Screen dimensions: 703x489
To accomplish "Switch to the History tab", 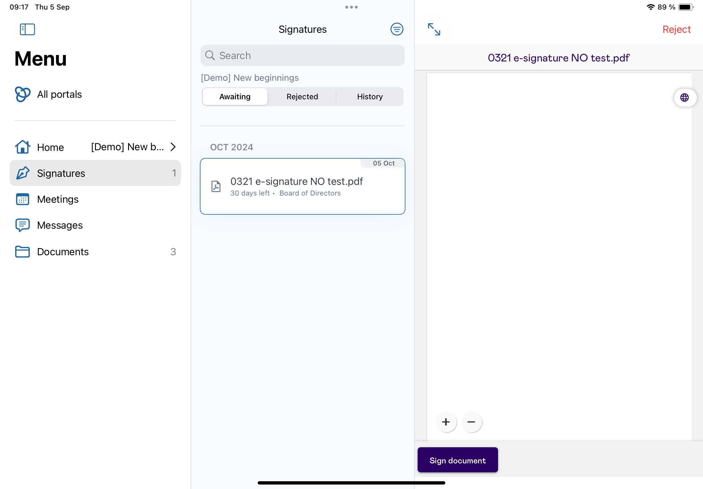I will (x=370, y=97).
